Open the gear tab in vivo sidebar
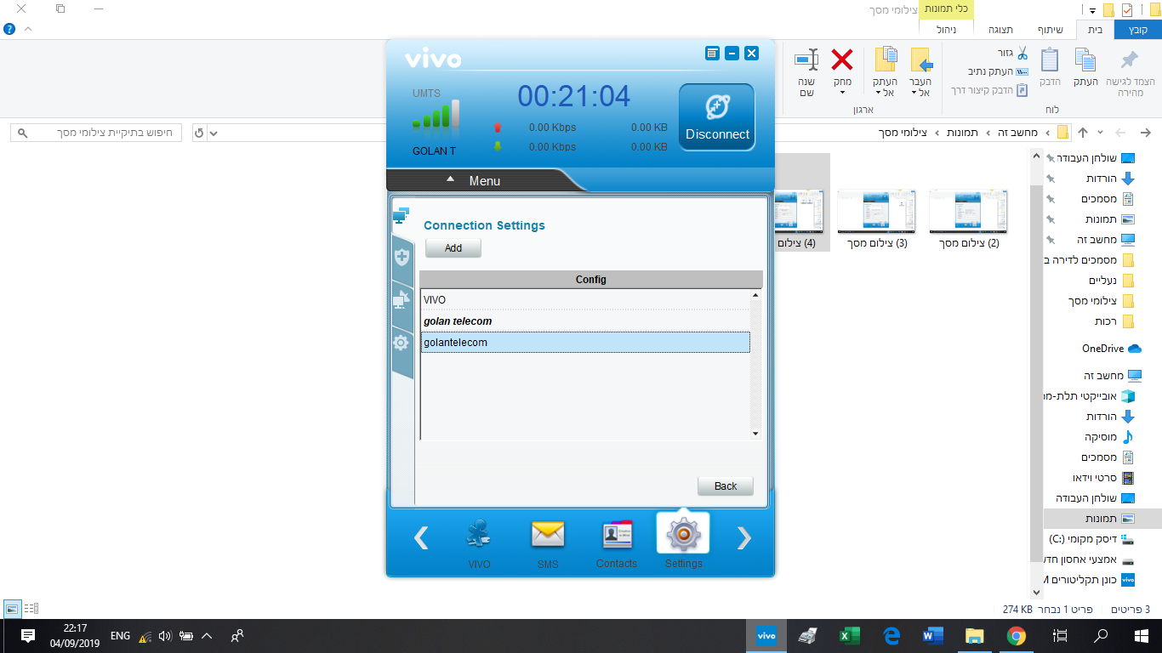Viewport: 1162px width, 653px height. click(402, 343)
